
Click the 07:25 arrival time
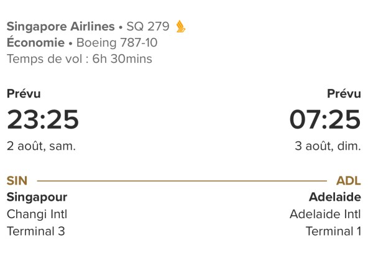coord(325,119)
